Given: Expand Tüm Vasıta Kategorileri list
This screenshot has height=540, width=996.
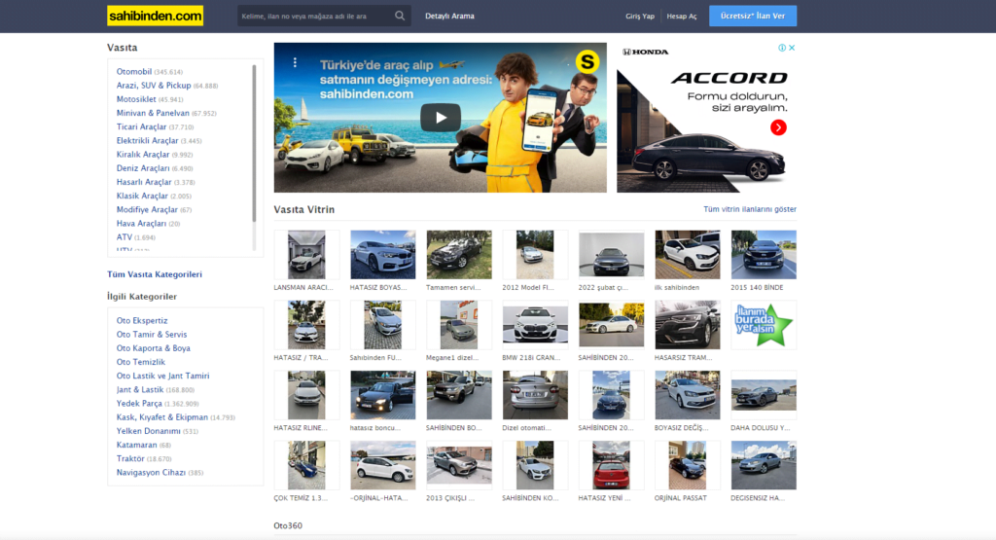Looking at the screenshot, I should [x=154, y=274].
